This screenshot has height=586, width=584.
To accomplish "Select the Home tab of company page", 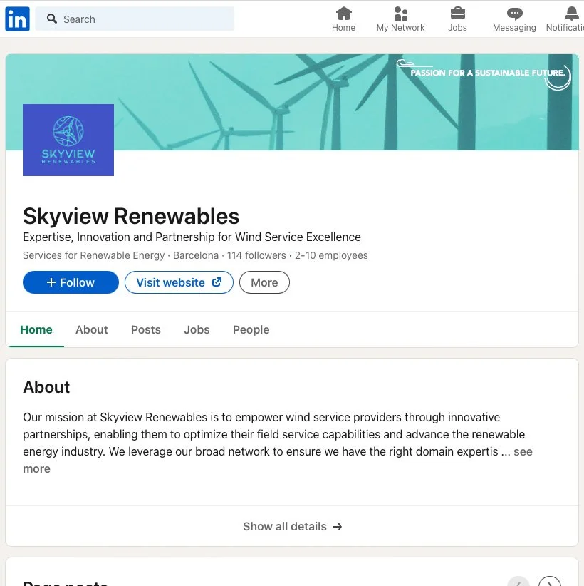I will pyautogui.click(x=36, y=329).
